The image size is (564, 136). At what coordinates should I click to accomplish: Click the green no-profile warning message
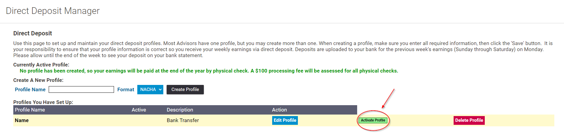point(209,71)
